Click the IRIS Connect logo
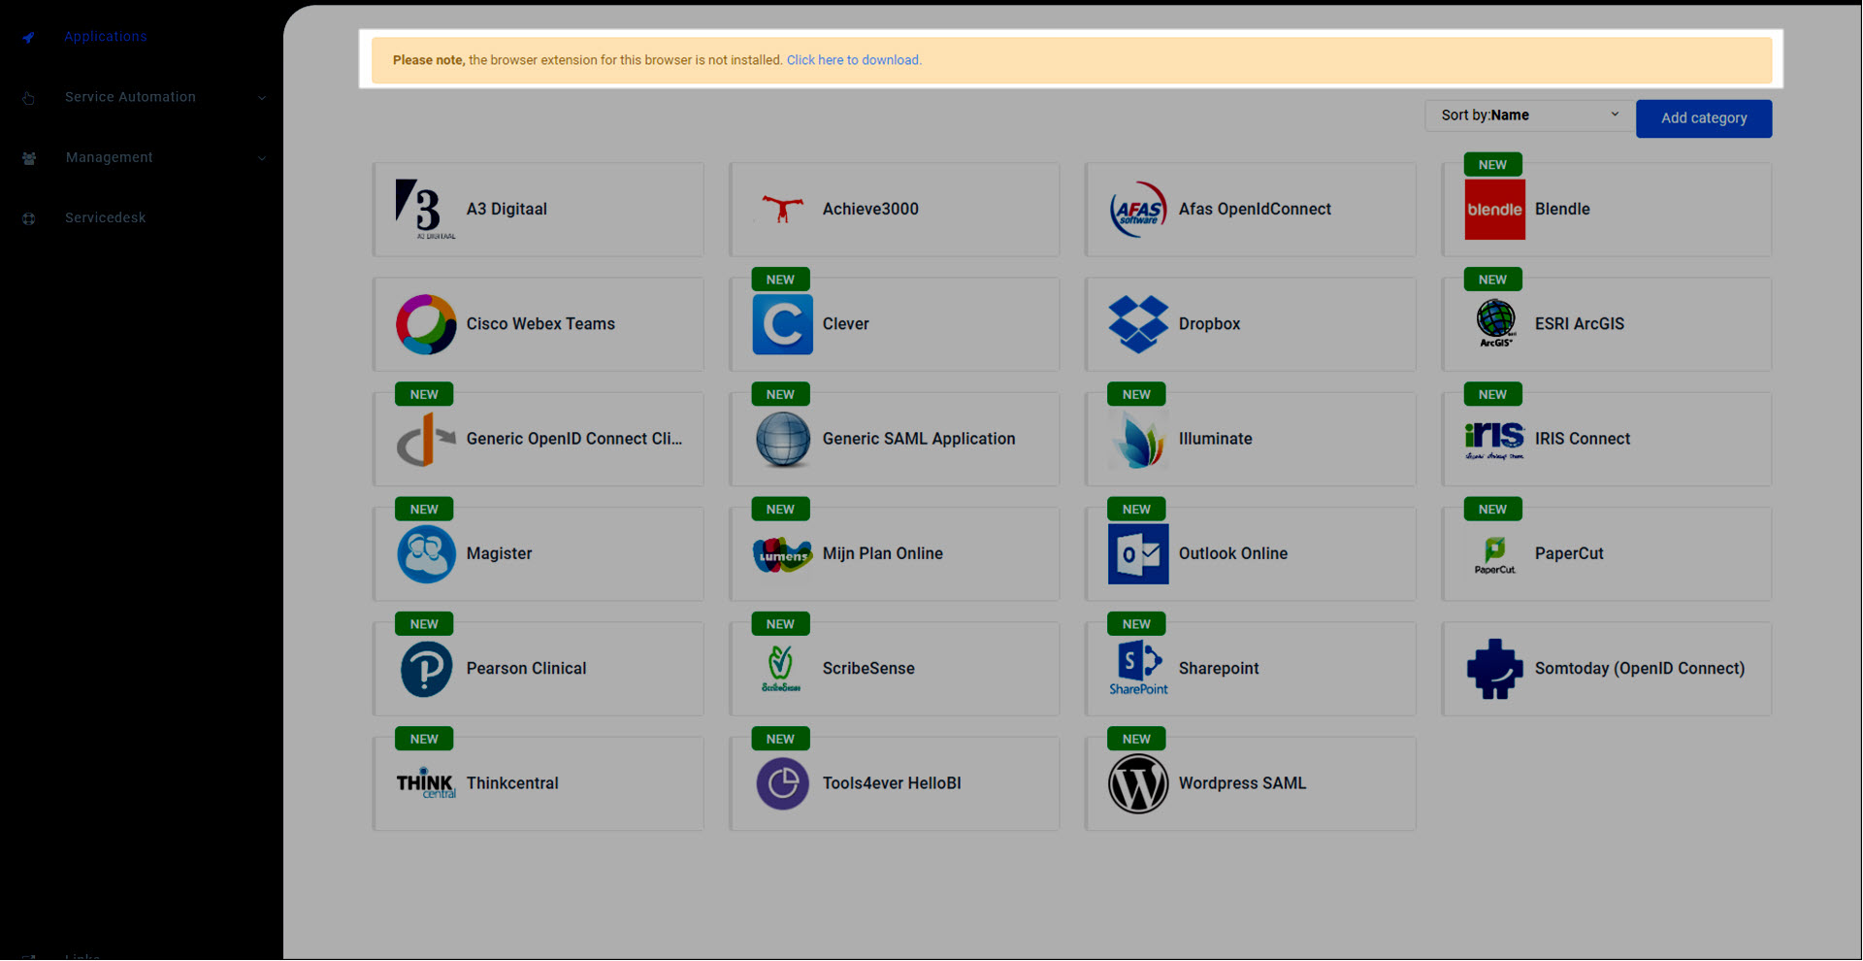 (x=1494, y=440)
